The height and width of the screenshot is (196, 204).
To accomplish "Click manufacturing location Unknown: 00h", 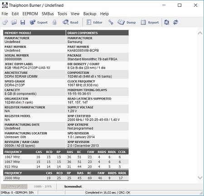I will coord(15,137).
